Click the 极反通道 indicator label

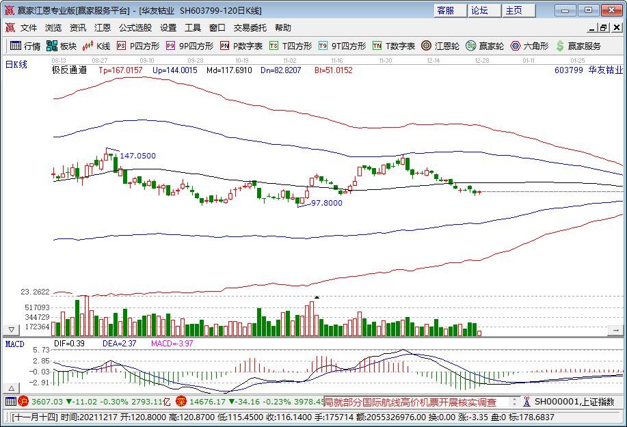tap(69, 70)
